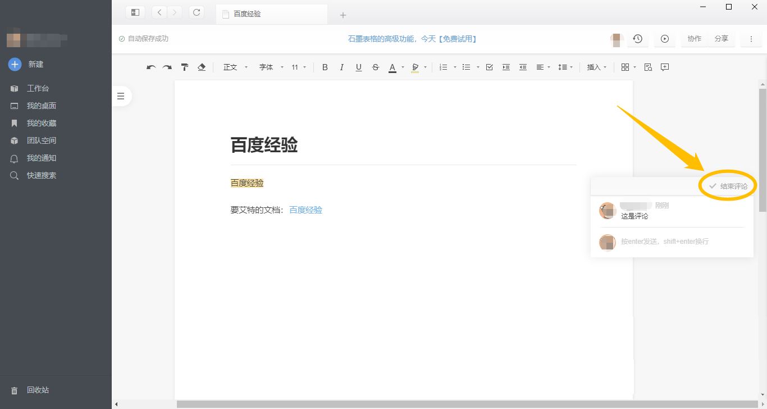Viewport: 767px width, 409px height.
Task: Decrease paragraph indent
Action: coord(523,67)
